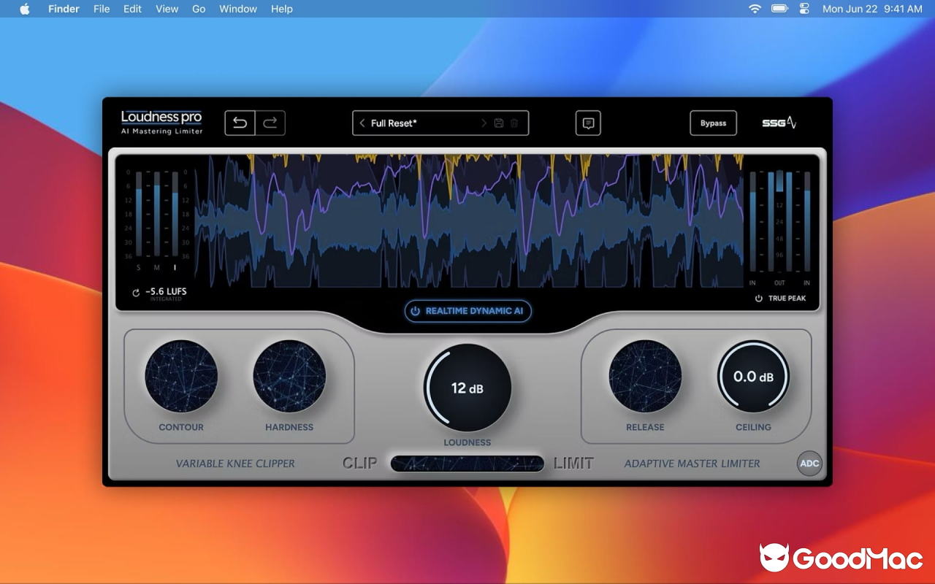Viewport: 935px width, 584px height.
Task: Click the Ceiling 0.0 dB knob
Action: click(753, 376)
